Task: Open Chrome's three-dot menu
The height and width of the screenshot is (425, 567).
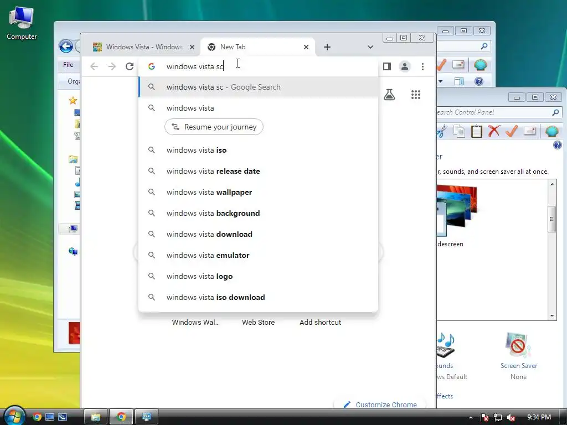Action: click(422, 66)
